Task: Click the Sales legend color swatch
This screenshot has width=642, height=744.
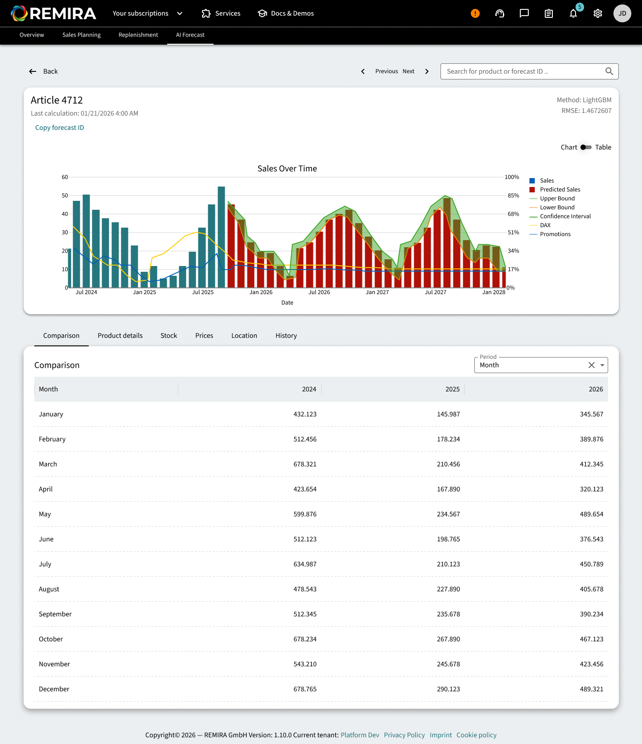Action: (532, 181)
